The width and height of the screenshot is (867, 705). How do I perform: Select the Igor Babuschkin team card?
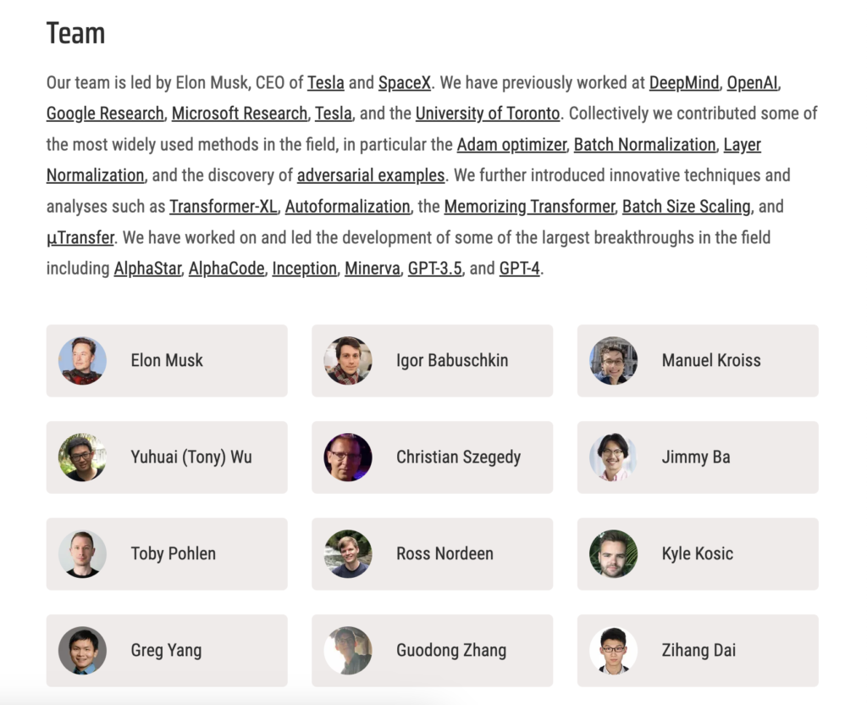tap(432, 361)
